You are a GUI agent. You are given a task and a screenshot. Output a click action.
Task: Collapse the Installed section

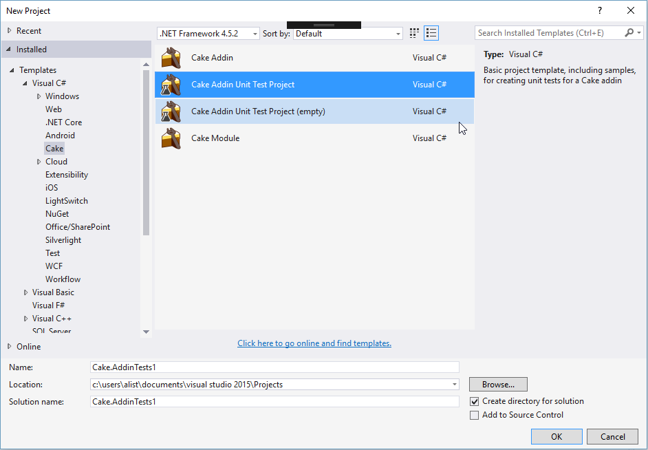point(9,49)
